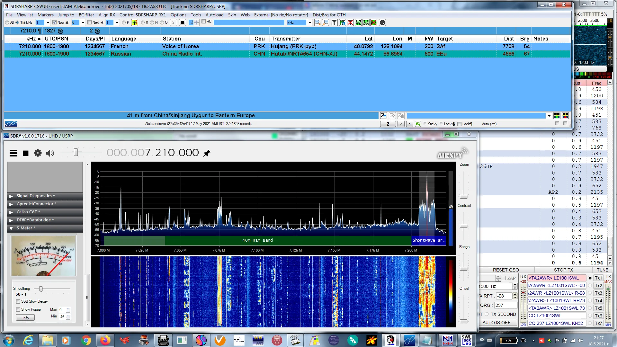Click the Z-A sort icon
The width and height of the screenshot is (617, 347).
click(x=366, y=22)
